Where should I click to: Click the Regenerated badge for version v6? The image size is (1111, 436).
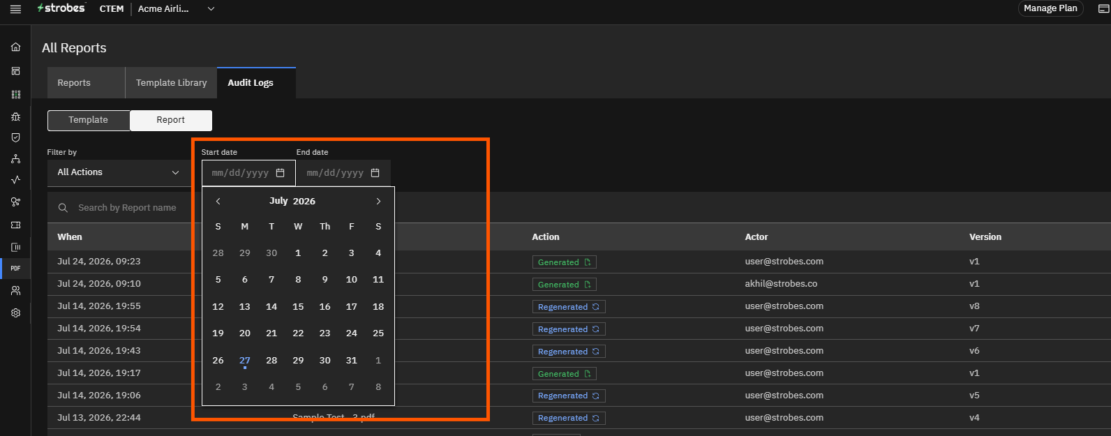[x=569, y=352]
